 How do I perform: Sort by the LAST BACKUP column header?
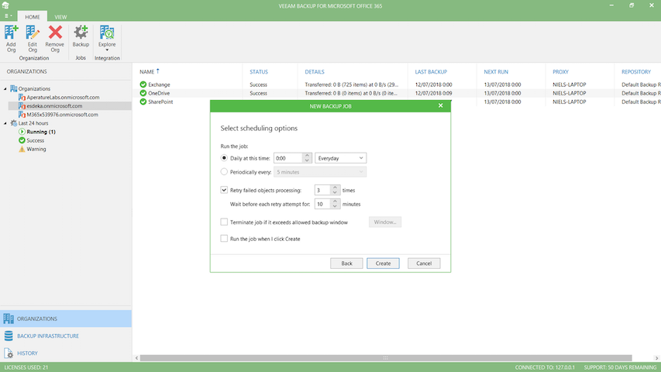(x=431, y=72)
